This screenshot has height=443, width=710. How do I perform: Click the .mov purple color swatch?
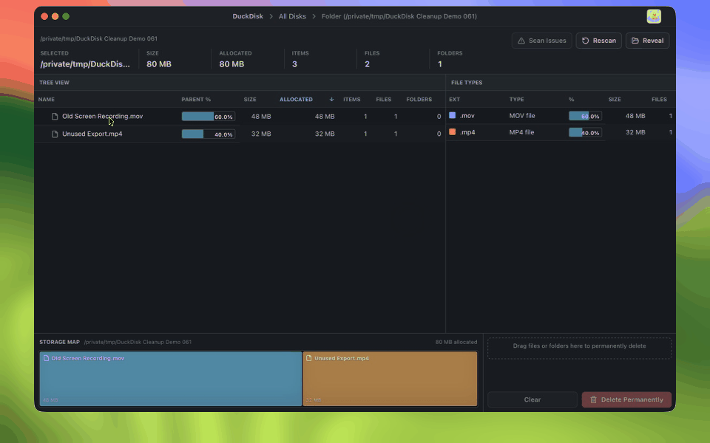point(452,115)
